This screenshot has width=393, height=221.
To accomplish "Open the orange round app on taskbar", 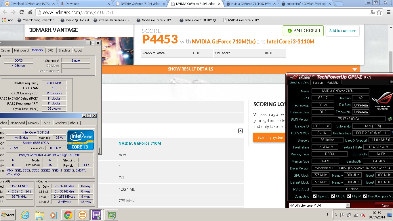I will coord(82,215).
